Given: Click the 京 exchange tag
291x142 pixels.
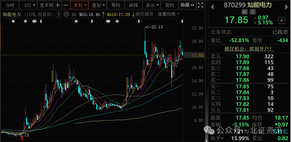Looking at the screenshot, I should (x=252, y=12).
